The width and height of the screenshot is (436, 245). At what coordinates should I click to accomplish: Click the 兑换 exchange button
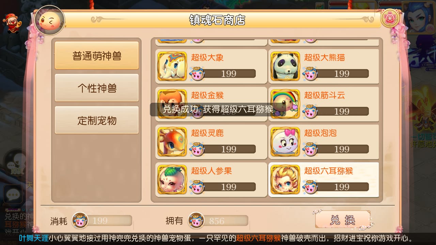[343, 220]
